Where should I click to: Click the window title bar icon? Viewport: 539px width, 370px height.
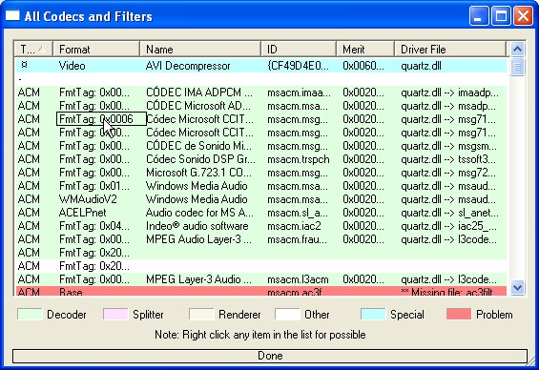(12, 15)
